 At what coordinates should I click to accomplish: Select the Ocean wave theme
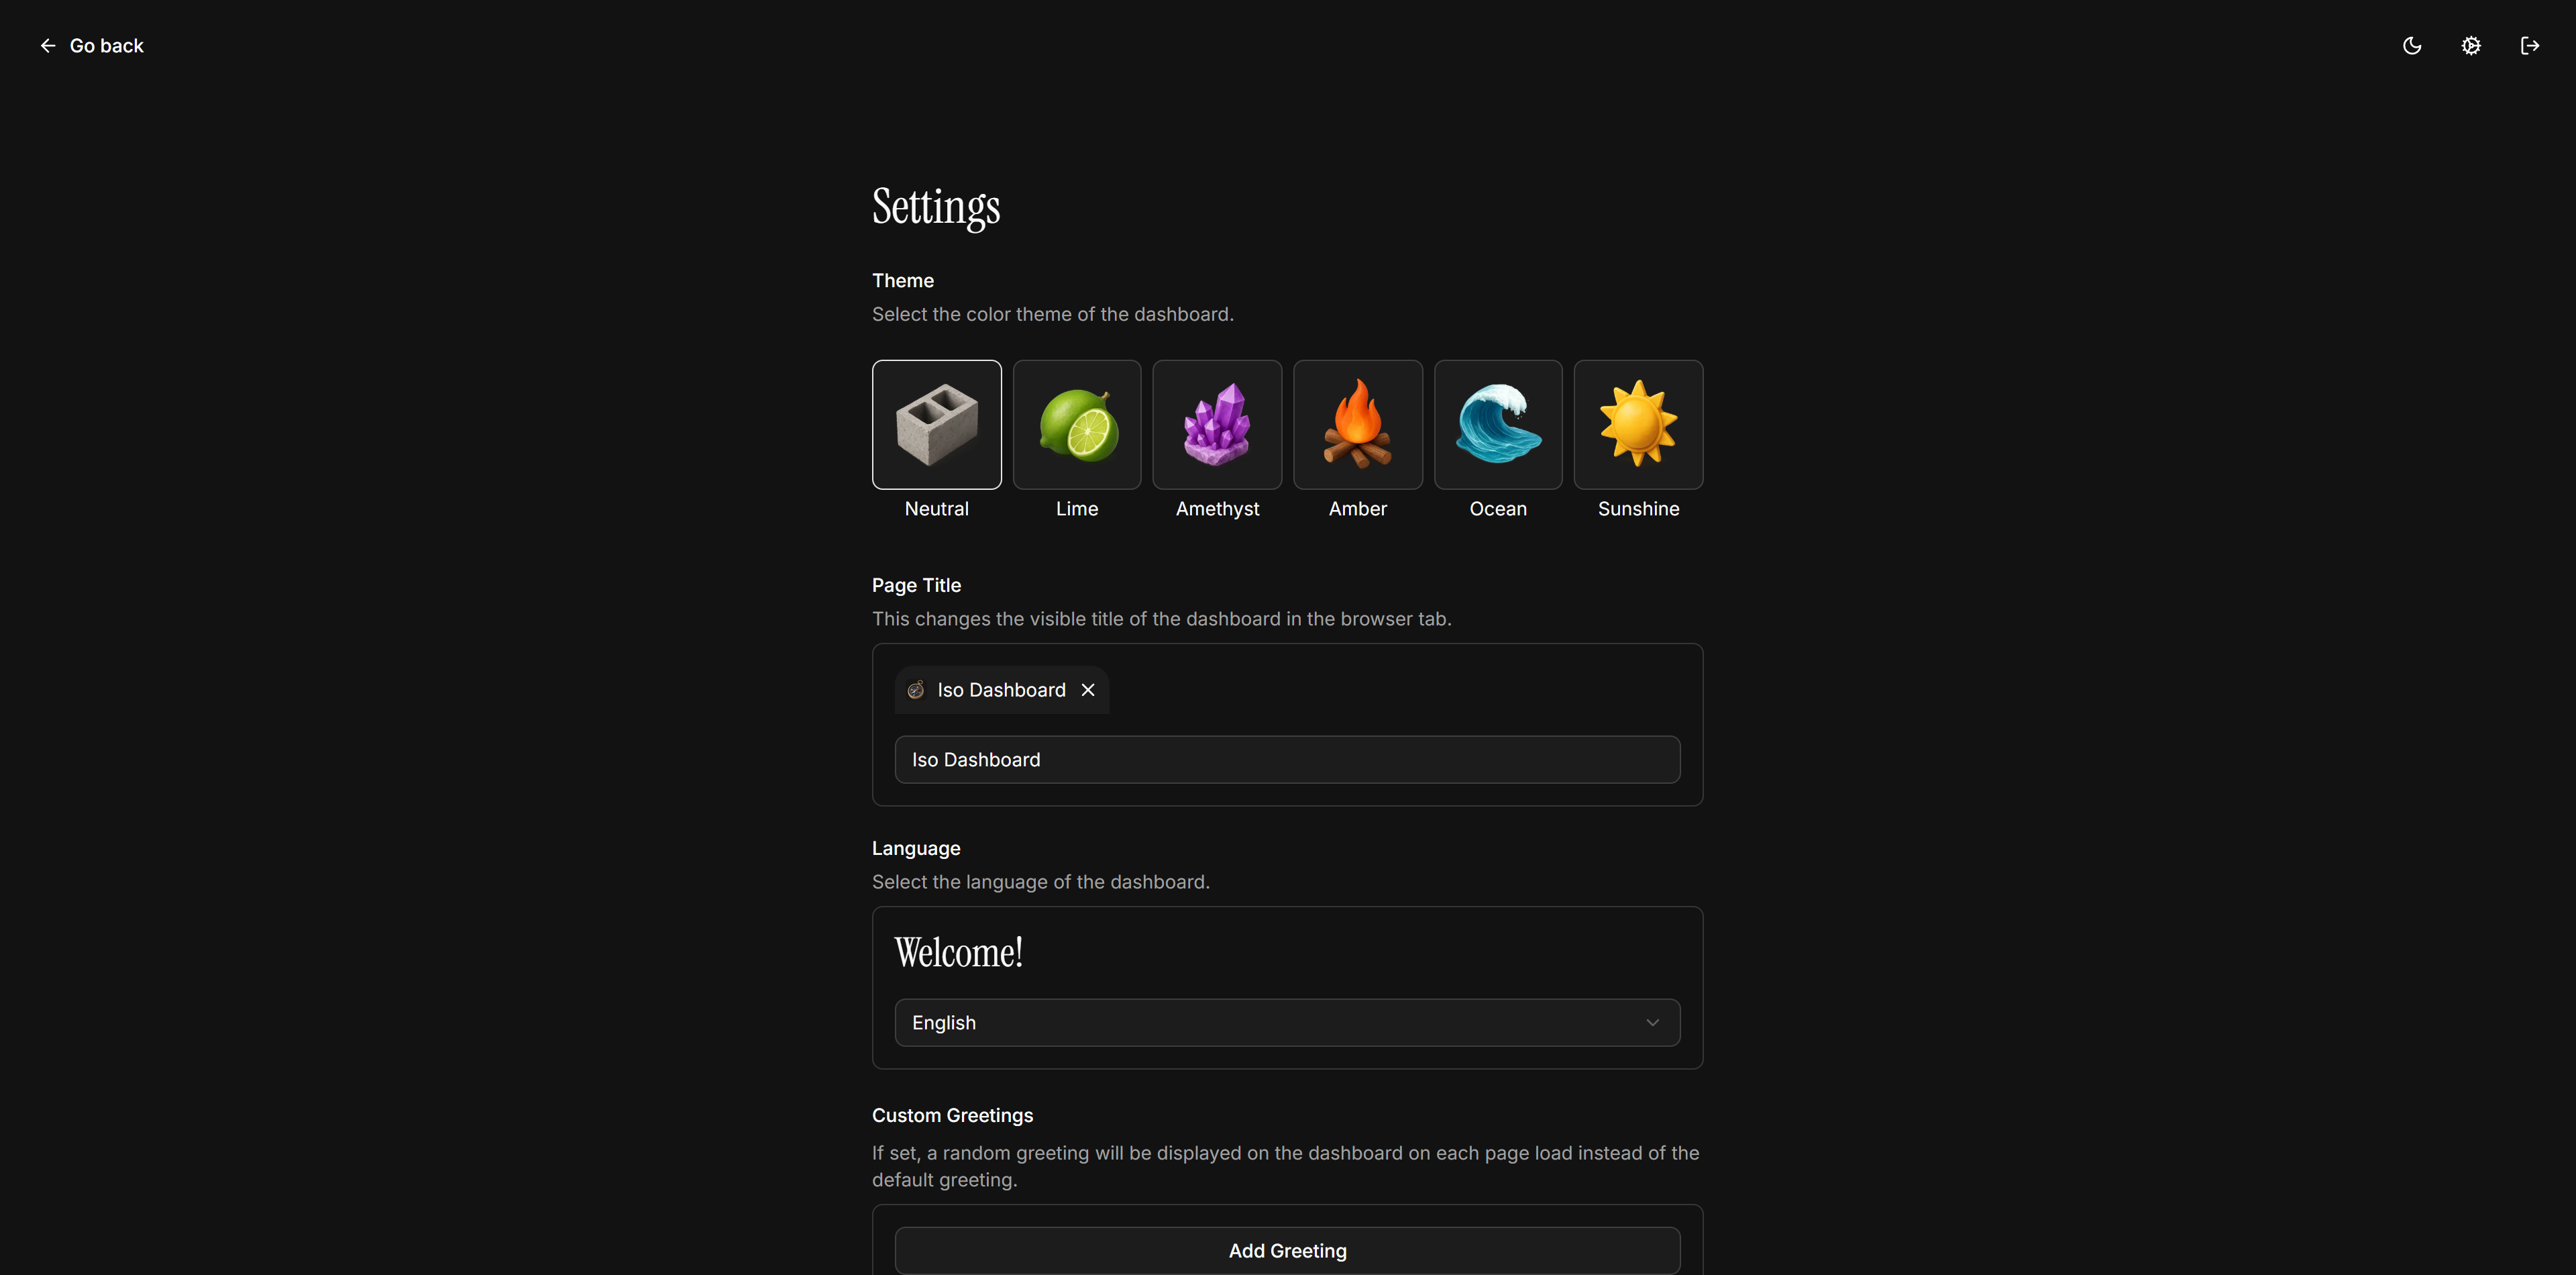click(1497, 424)
